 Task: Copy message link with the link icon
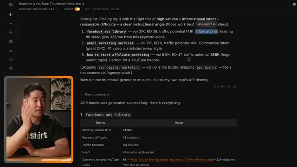coord(235,87)
